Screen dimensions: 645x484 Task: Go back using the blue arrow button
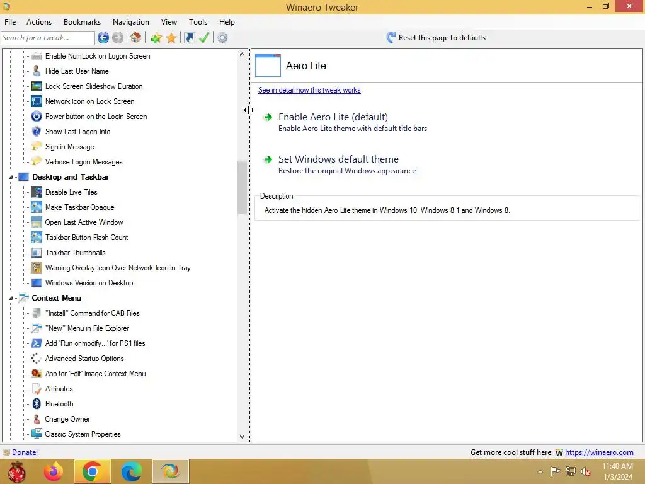(x=103, y=38)
